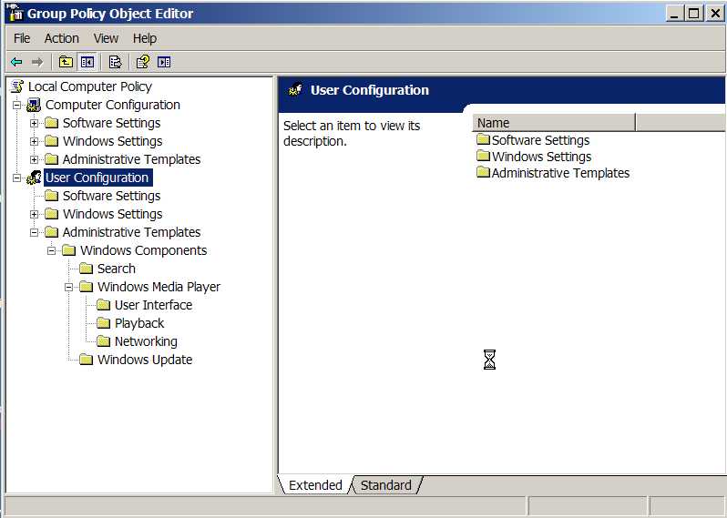Image resolution: width=727 pixels, height=518 pixels.
Task: Click Windows Settings folder icon in right pane
Action: tap(483, 156)
